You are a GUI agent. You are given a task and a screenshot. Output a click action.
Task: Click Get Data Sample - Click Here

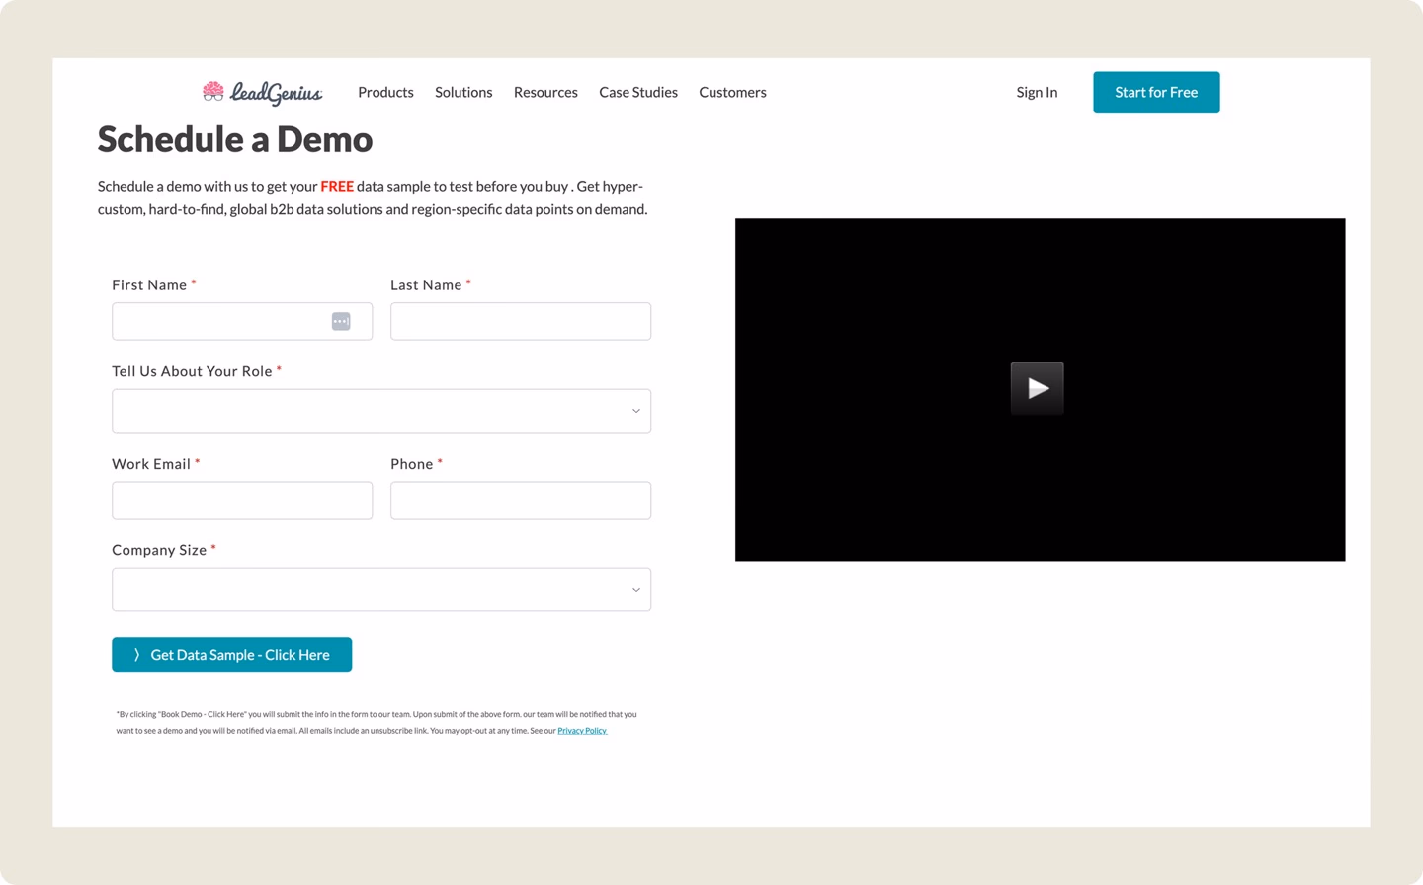coord(232,654)
